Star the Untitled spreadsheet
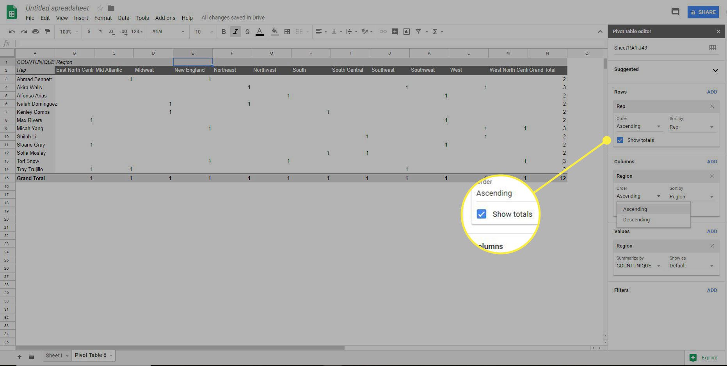 click(x=100, y=8)
